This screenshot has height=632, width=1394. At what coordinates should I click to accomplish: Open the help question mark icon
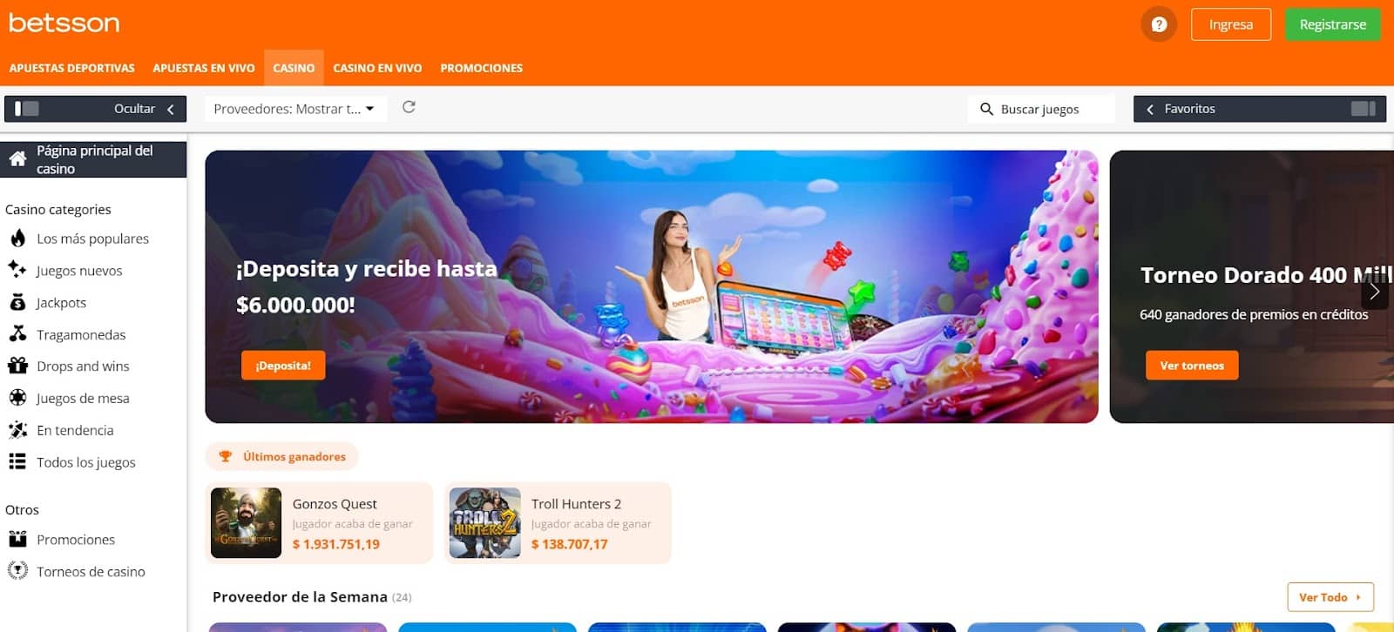[x=1159, y=24]
